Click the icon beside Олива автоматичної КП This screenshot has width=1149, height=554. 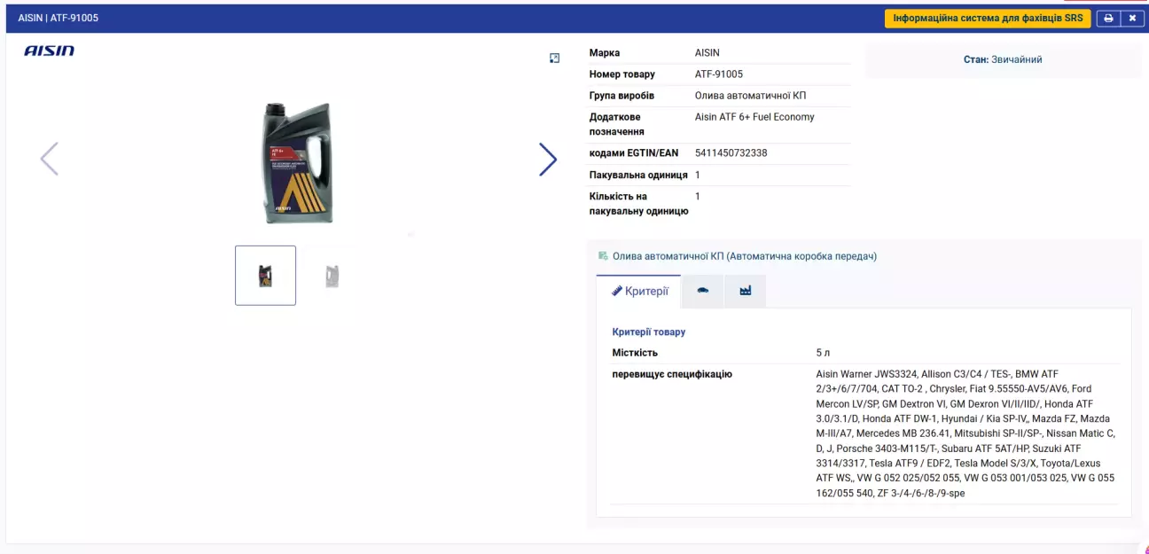[x=603, y=256]
